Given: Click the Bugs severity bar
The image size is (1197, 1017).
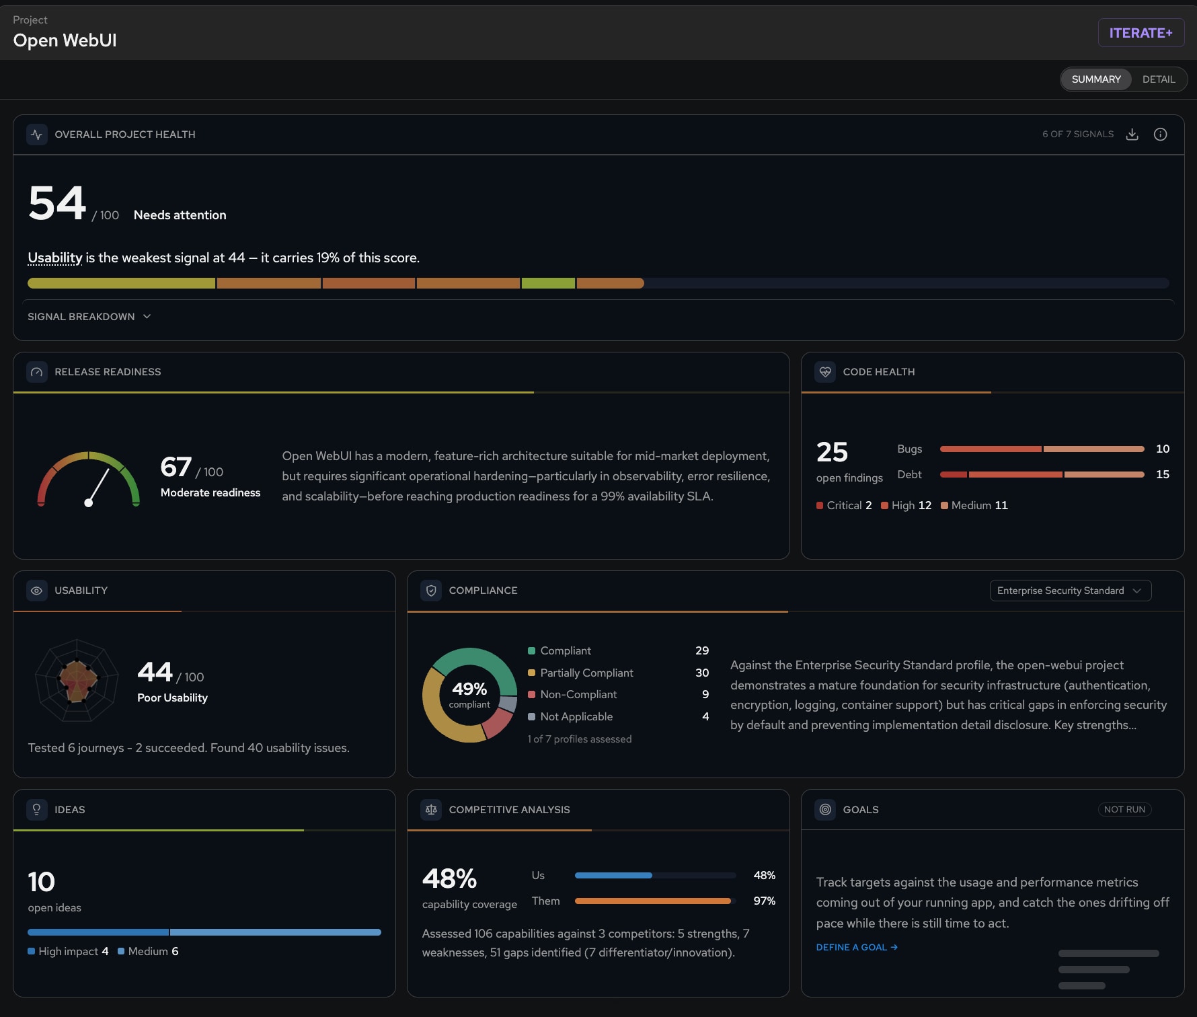Looking at the screenshot, I should tap(1042, 449).
